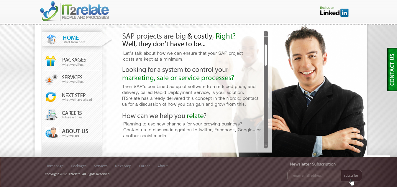Open the LinkedIn company page icon

pos(334,12)
